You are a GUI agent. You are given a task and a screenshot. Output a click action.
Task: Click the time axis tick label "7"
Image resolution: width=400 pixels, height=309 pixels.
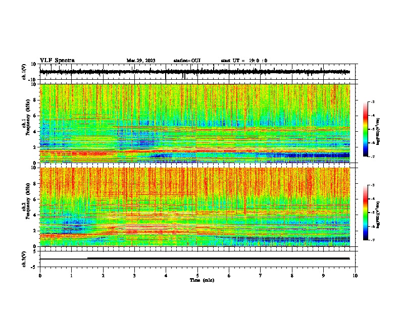(261, 276)
